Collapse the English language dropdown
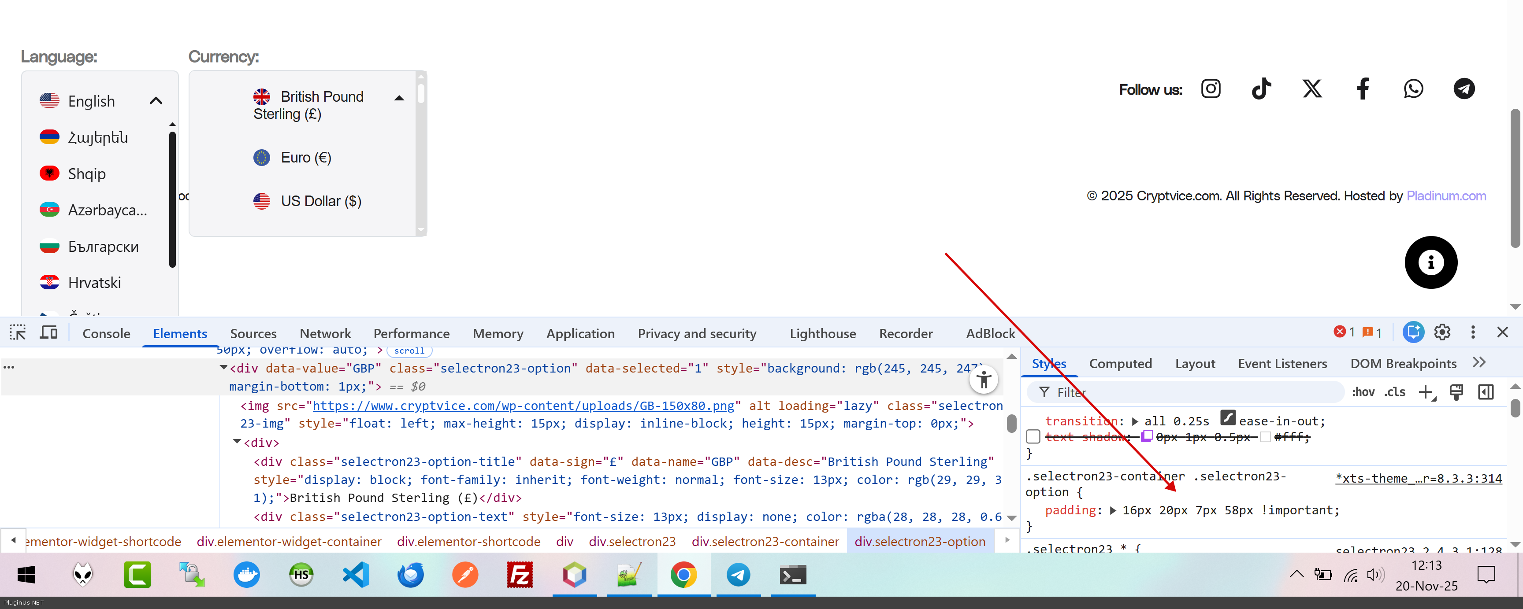The width and height of the screenshot is (1523, 609). click(x=156, y=101)
